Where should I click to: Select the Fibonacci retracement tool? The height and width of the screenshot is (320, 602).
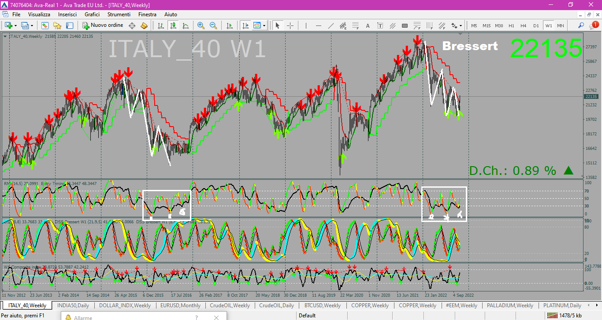[356, 25]
